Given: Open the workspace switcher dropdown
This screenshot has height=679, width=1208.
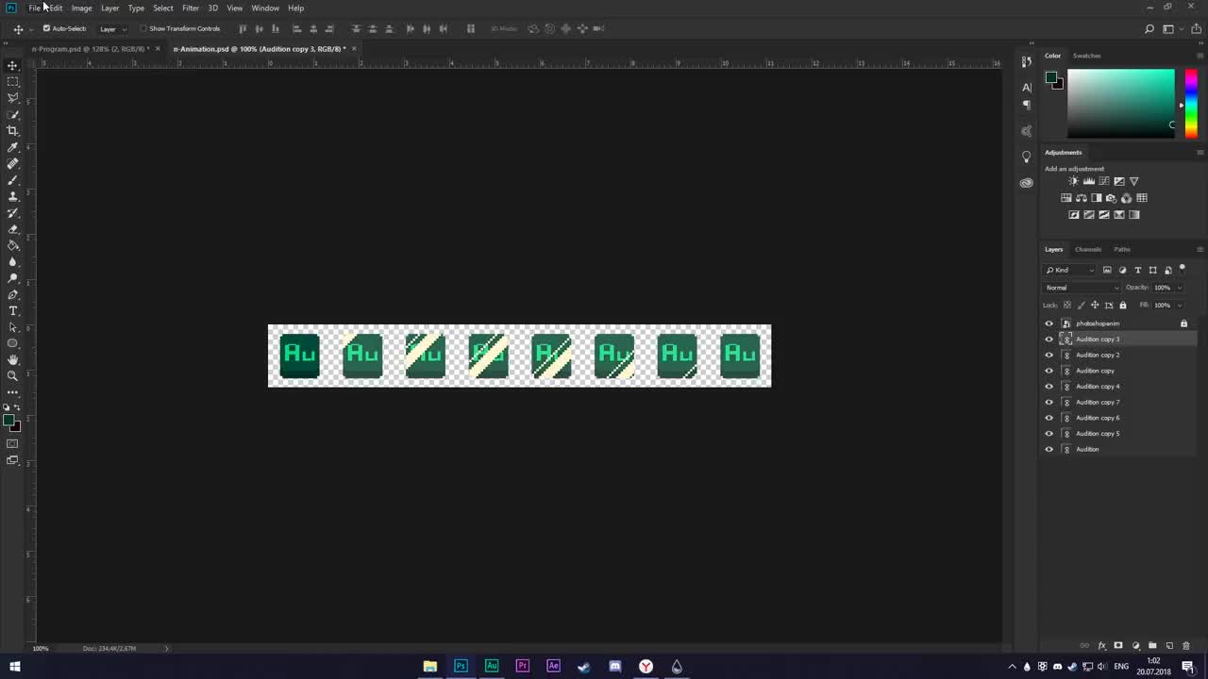Looking at the screenshot, I should (x=1173, y=29).
